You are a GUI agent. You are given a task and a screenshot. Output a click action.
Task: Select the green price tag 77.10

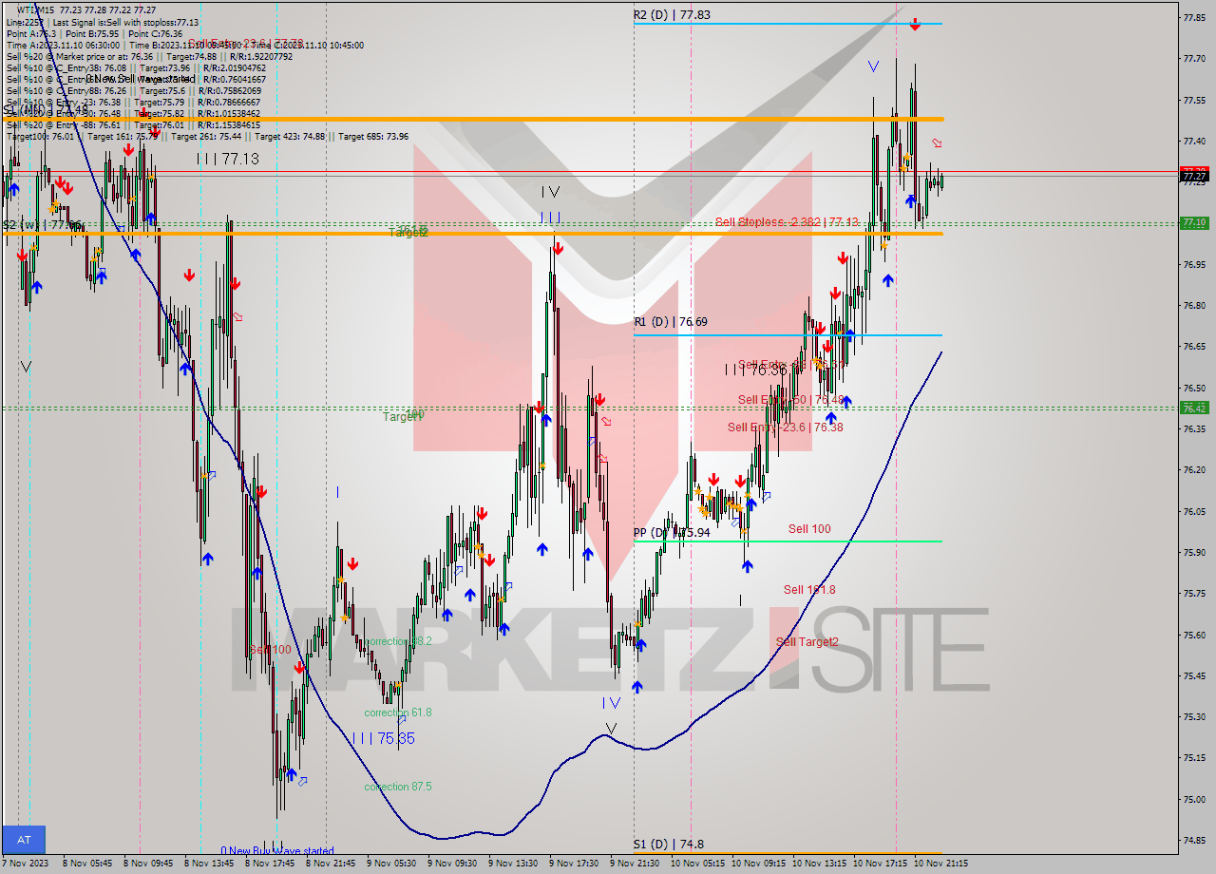click(1193, 222)
